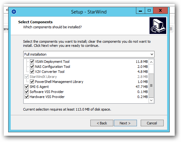
Task: Select the 'NAS Configuration Tool' label
Action: pos(53,67)
